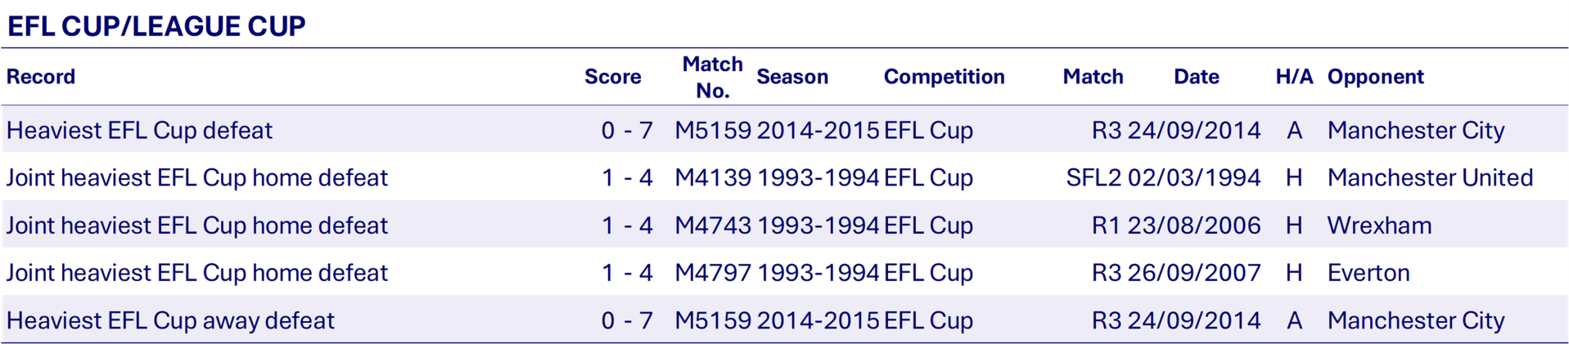Click the Opponent column header
The height and width of the screenshot is (344, 1569).
point(1375,77)
